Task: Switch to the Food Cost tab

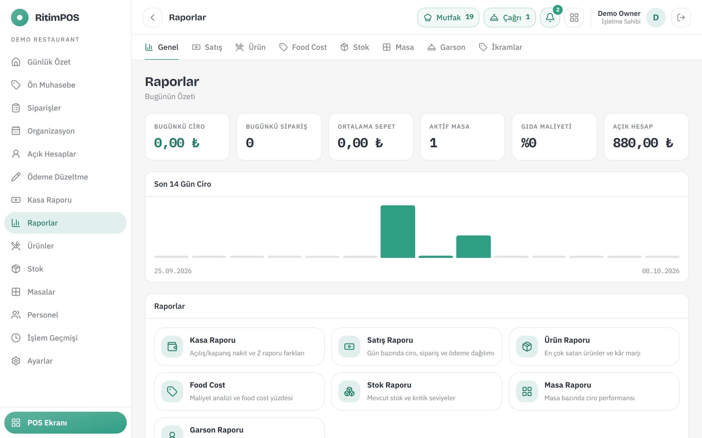Action: [303, 47]
